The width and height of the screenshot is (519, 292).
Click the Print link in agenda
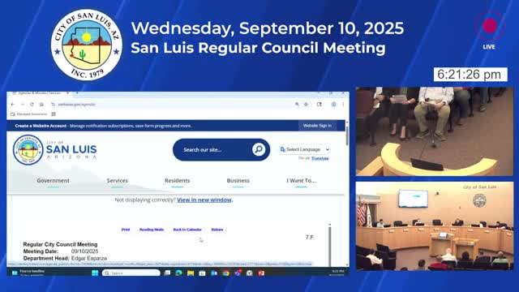tap(126, 230)
